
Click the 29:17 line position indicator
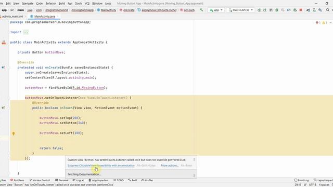[298, 185]
